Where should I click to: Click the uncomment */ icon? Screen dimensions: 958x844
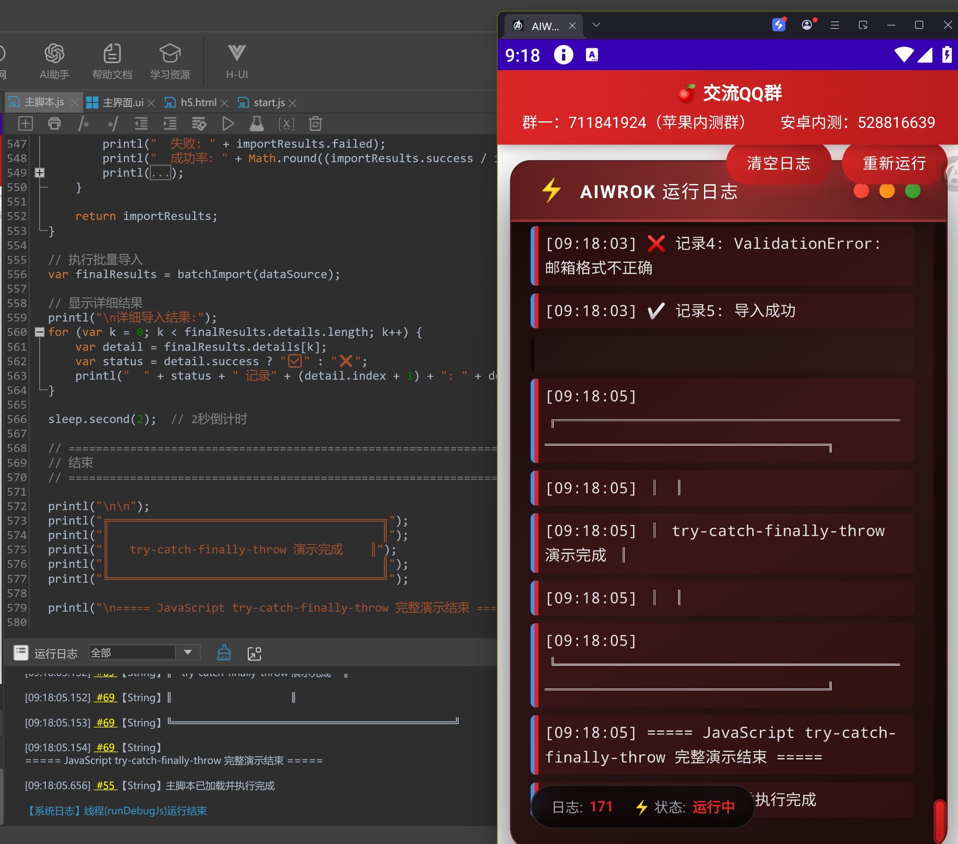pyautogui.click(x=112, y=124)
